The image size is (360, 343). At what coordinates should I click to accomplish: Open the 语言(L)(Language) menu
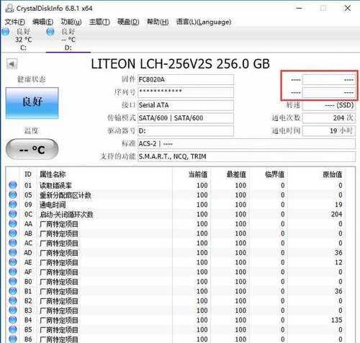(204, 22)
